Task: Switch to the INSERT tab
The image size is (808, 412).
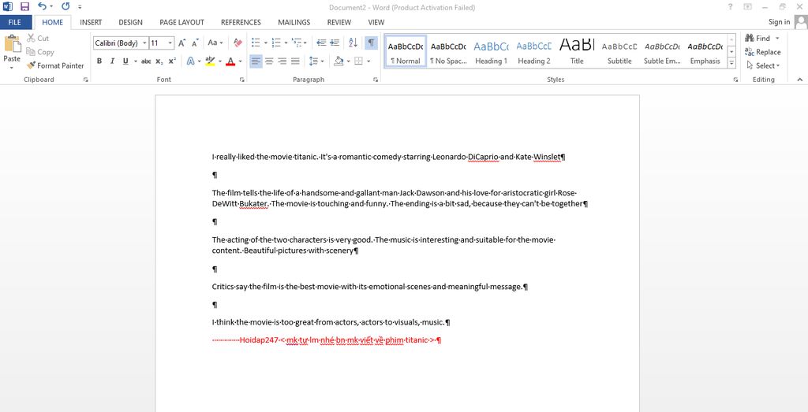Action: (91, 22)
